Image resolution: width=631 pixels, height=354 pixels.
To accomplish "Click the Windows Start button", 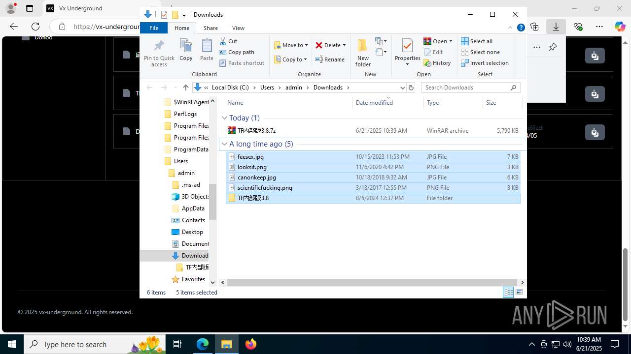I will [x=12, y=344].
